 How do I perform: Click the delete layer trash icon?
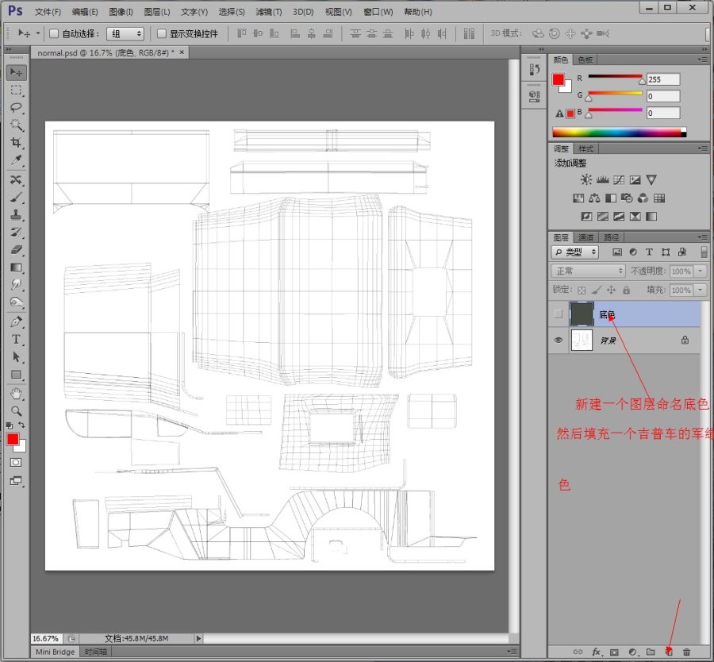click(x=687, y=652)
